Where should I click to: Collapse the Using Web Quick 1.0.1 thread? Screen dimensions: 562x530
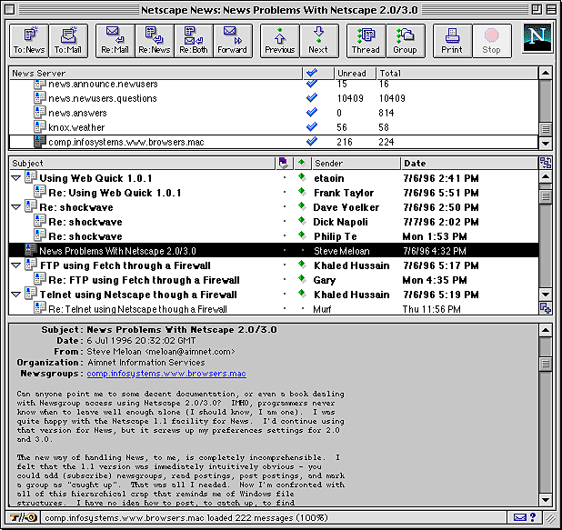click(x=15, y=179)
